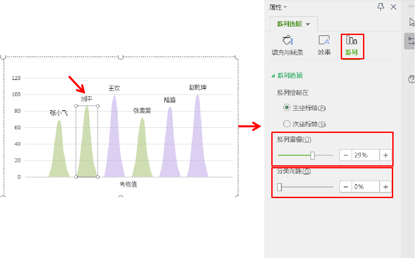Collapse the 系列选项 section triangle
Viewport: 415px width, 258px height.
pos(273,76)
